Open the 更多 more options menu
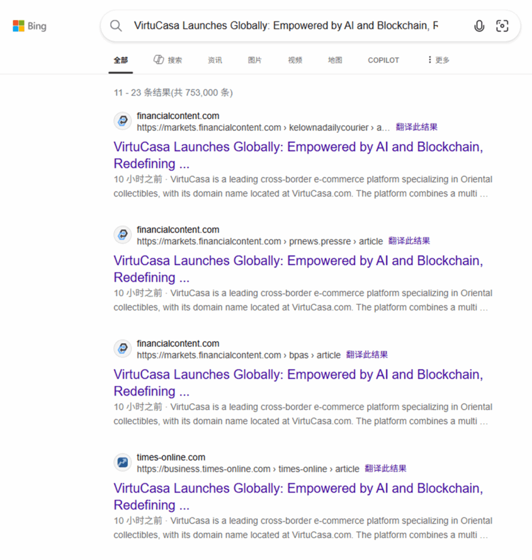The height and width of the screenshot is (560, 532). click(x=438, y=60)
